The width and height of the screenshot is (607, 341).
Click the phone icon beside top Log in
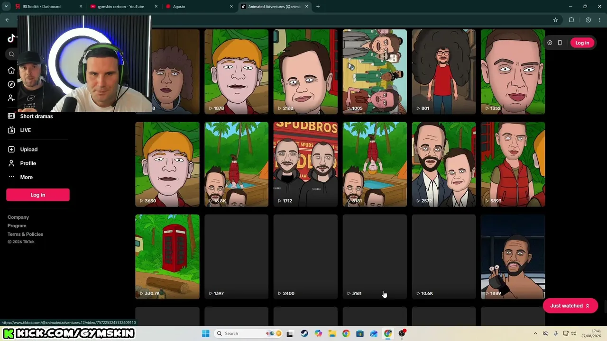point(560,43)
